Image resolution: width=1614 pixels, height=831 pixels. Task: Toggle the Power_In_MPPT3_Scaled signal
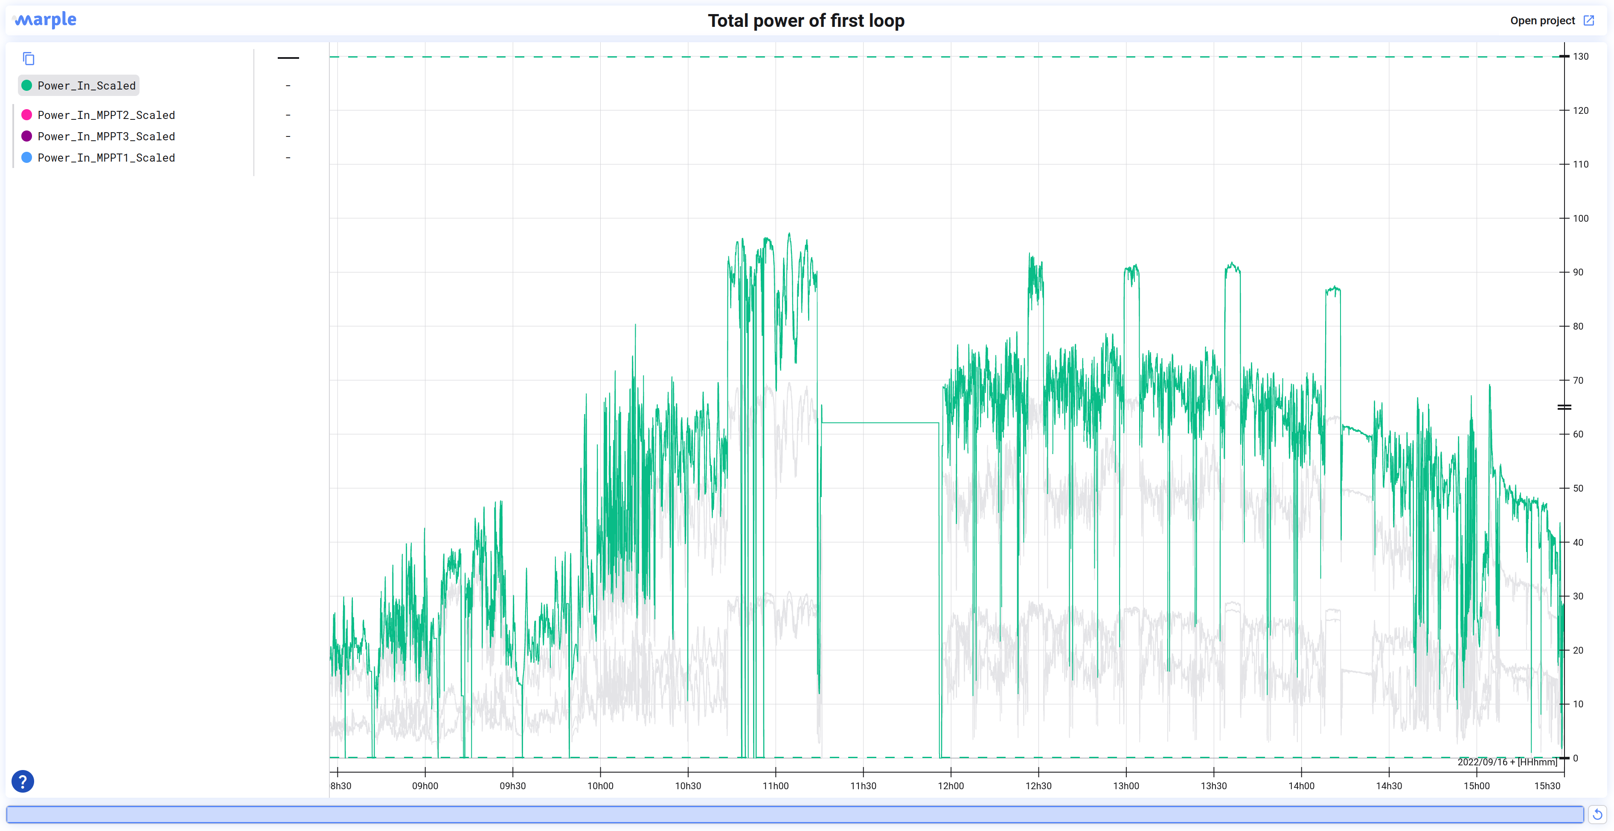tap(106, 136)
